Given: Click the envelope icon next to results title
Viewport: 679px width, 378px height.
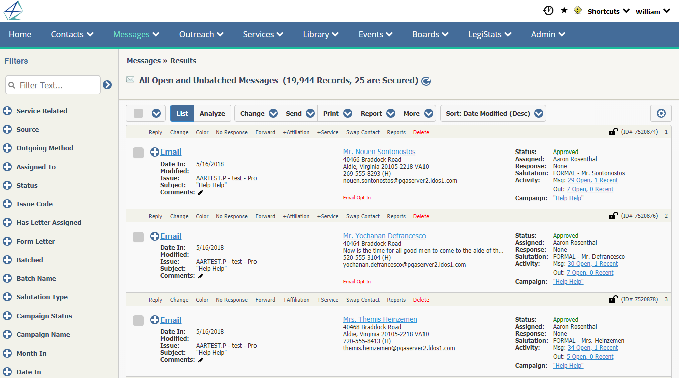Looking at the screenshot, I should (130, 80).
